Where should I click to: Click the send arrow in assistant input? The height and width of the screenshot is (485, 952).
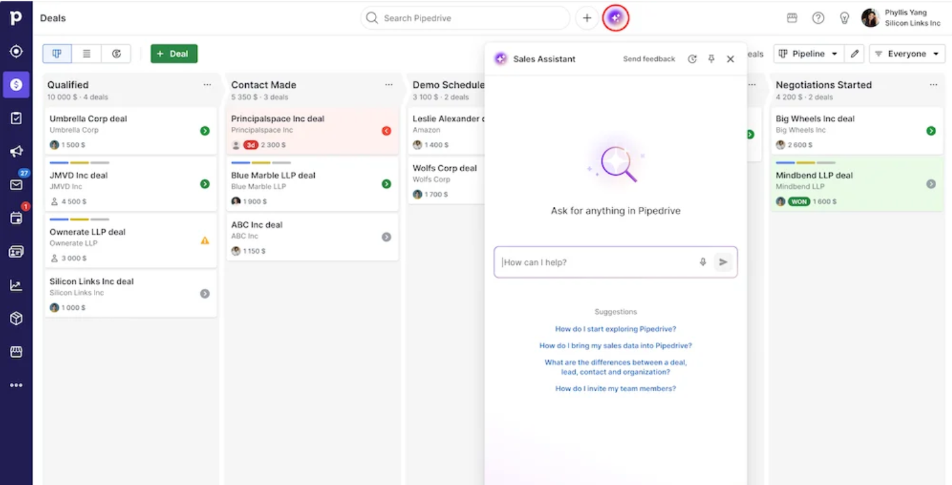point(723,262)
